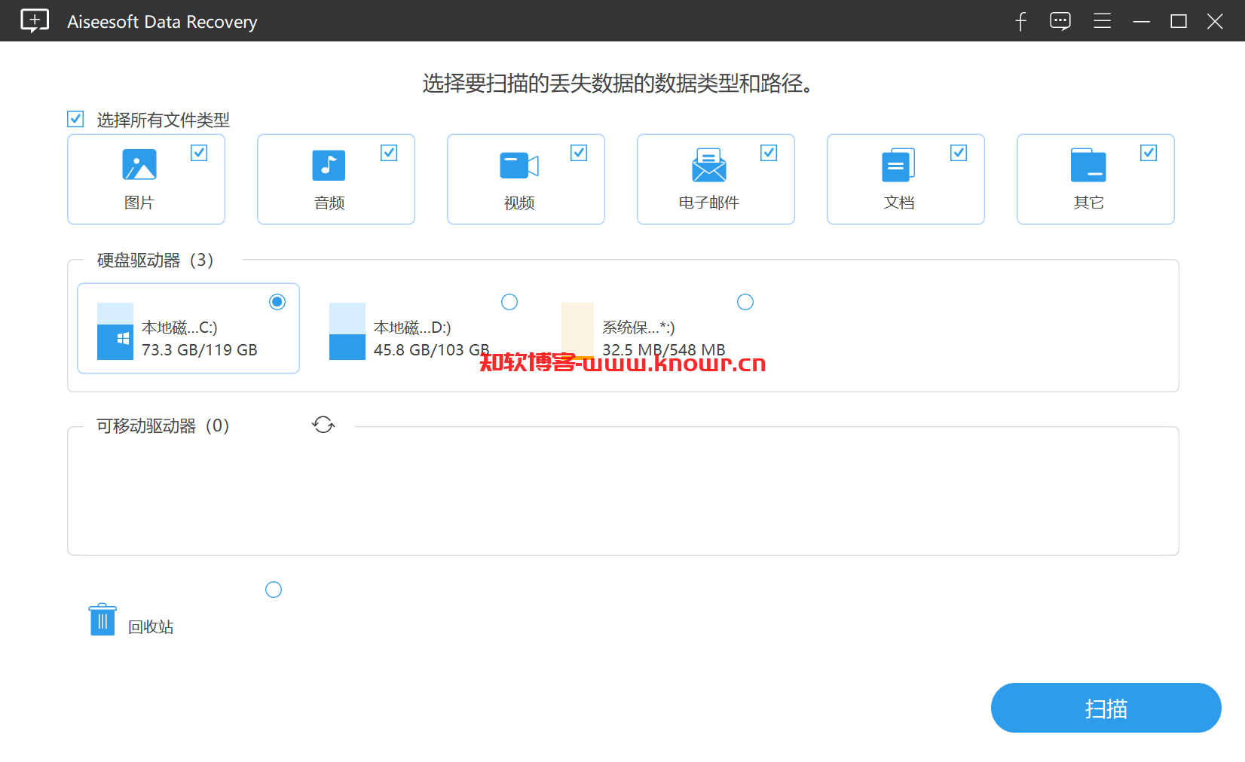This screenshot has height=762, width=1245.
Task: Click the 音频 label text
Action: tap(329, 203)
